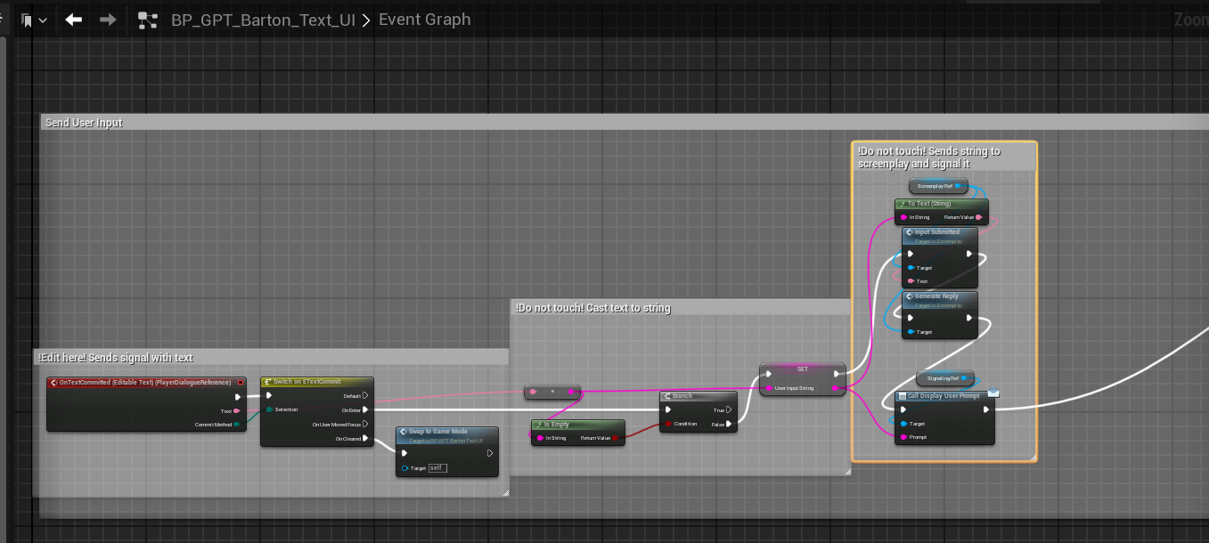
Task: Click the self Target field on Swap to Game Mode
Action: tap(437, 467)
